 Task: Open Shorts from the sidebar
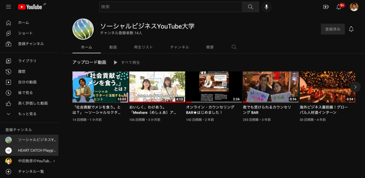[25, 33]
